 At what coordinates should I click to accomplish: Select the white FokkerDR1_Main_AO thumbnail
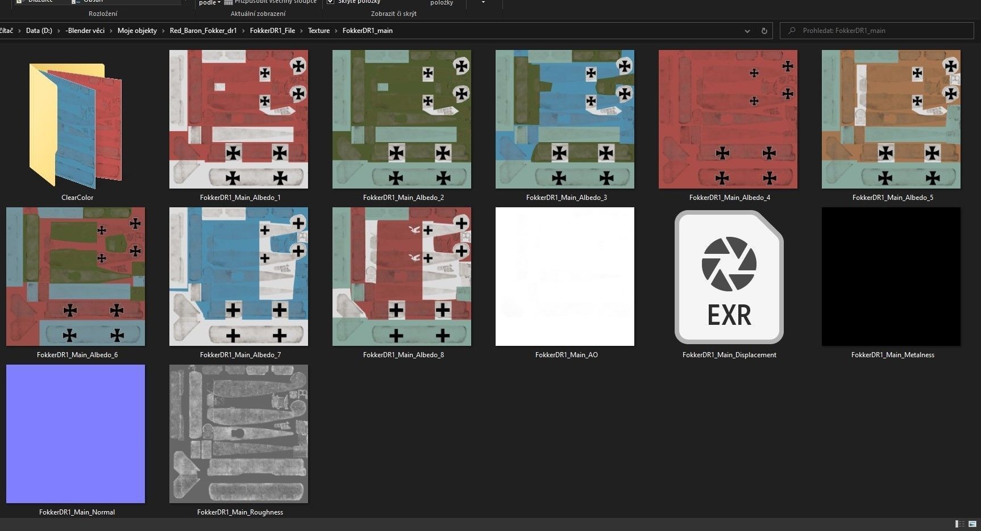565,277
